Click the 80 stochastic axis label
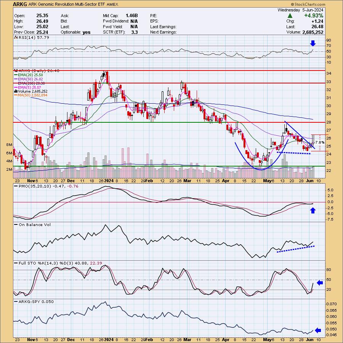 point(329,270)
